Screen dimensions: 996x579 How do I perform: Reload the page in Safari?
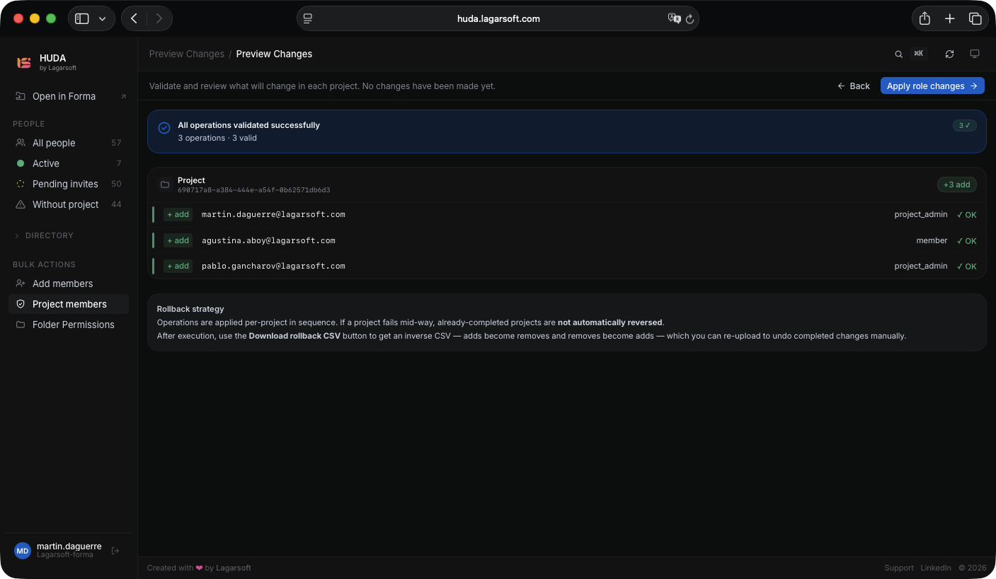pos(690,19)
